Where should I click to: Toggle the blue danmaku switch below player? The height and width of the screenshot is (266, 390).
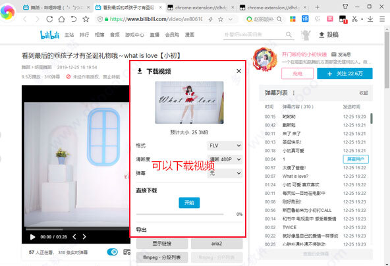[113, 252]
